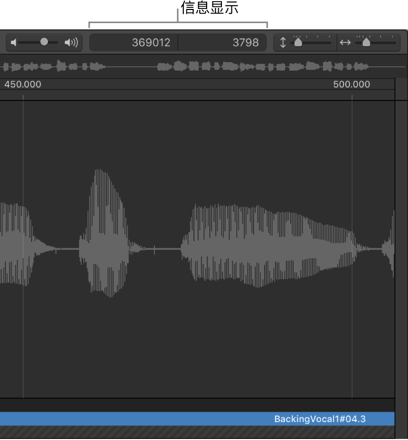This screenshot has width=408, height=440.
Task: Click the vertical zoom slider handle
Action: coord(298,42)
